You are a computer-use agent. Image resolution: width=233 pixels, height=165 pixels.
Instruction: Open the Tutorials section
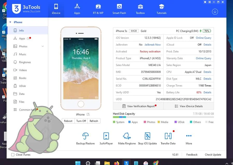(161, 9)
